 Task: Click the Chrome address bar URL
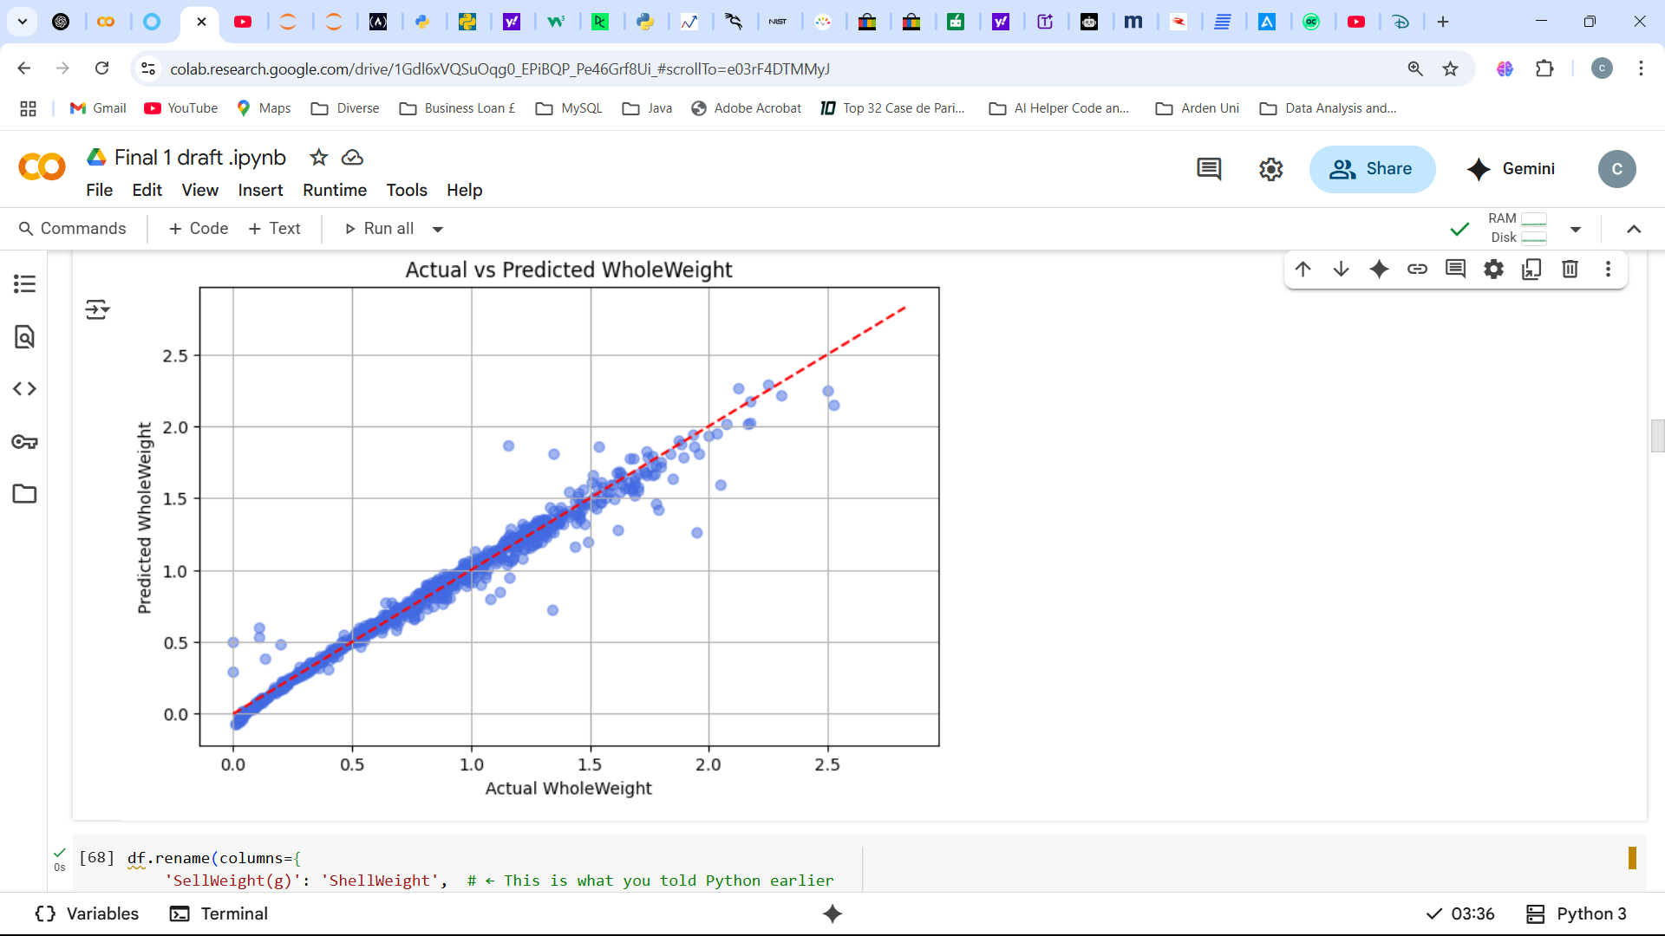click(499, 68)
